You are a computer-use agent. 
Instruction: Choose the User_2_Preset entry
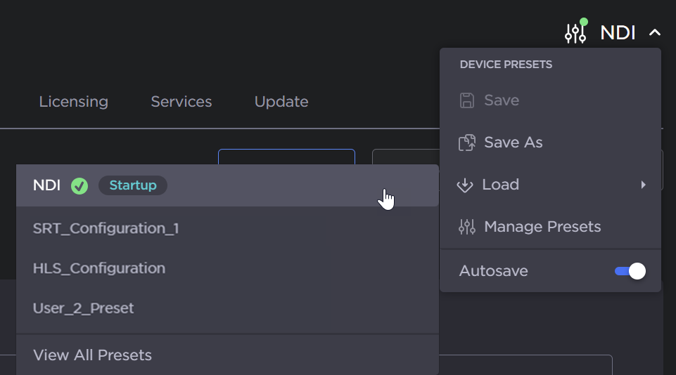(83, 308)
